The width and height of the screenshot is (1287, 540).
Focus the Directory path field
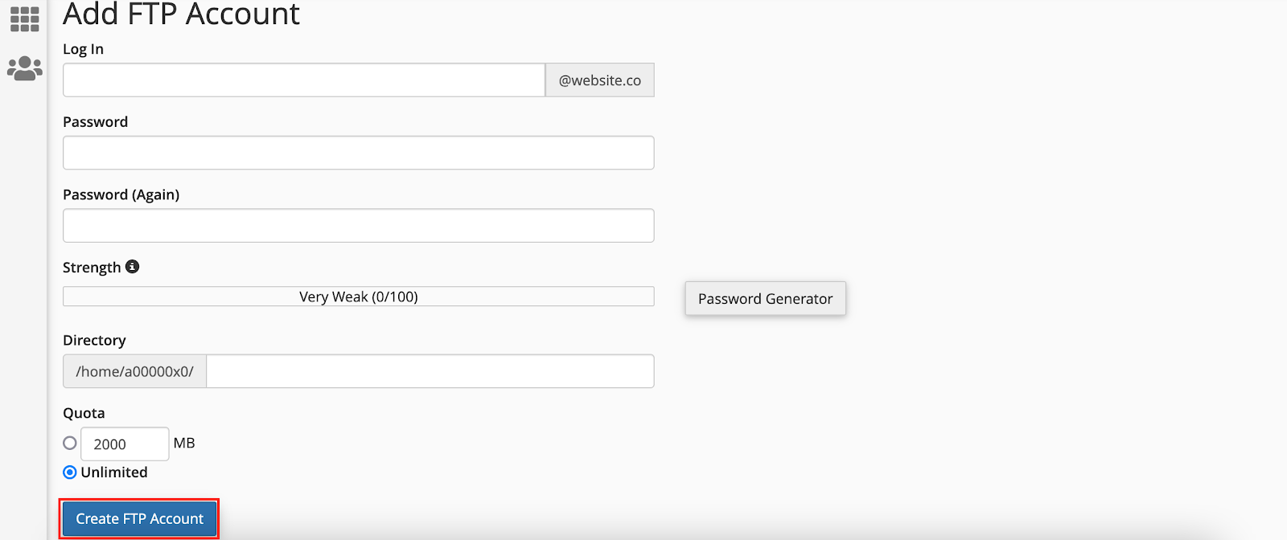(430, 371)
